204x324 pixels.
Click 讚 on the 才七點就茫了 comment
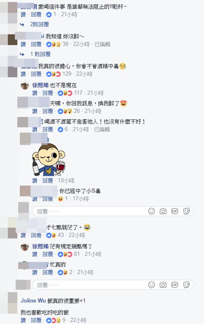coord(23,235)
